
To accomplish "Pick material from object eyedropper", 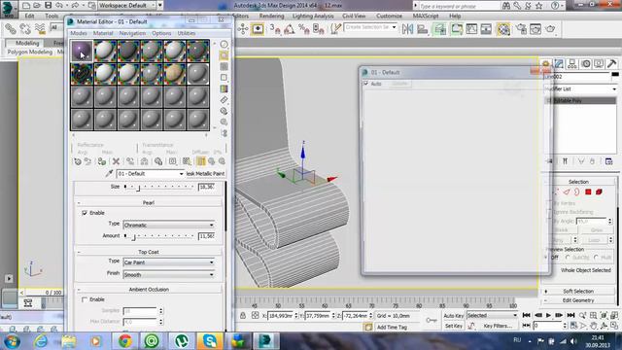I will point(109,173).
